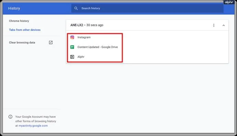Focus the Search history field
This screenshot has width=237, height=136.
[147, 8]
